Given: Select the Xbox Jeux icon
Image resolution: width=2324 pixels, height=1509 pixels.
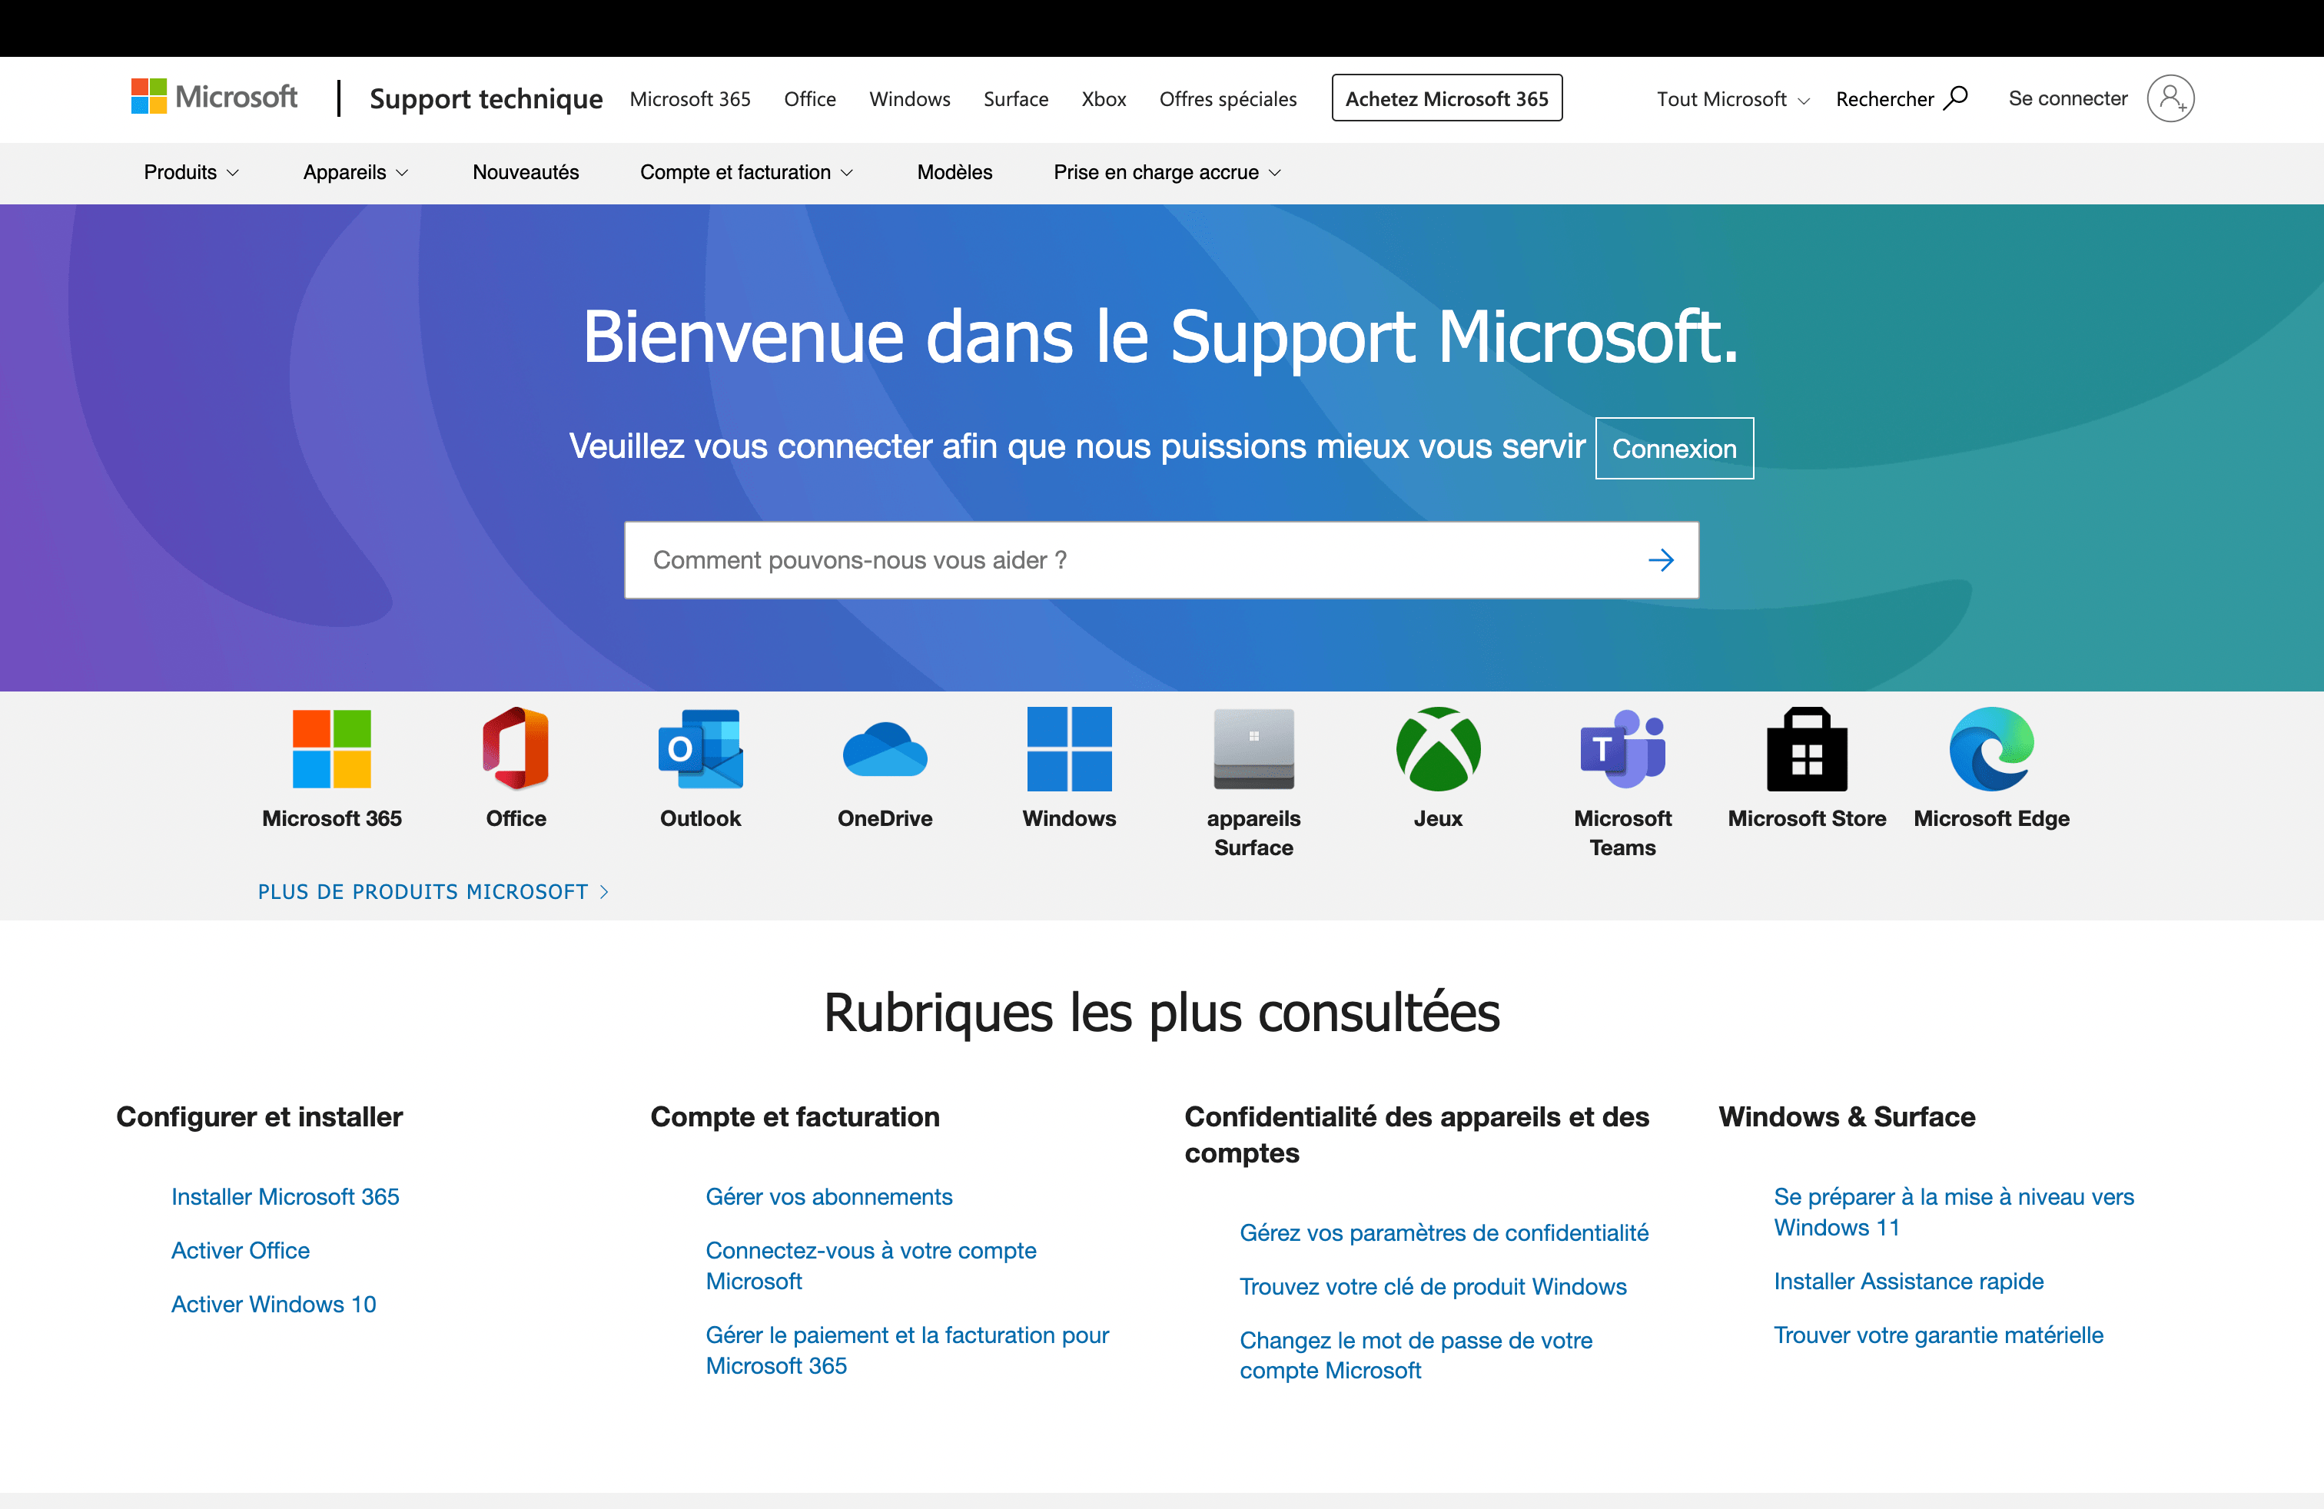Looking at the screenshot, I should coord(1437,748).
